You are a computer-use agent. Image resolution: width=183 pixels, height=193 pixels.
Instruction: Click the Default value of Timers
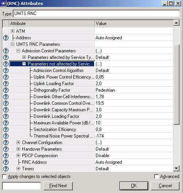(102, 169)
